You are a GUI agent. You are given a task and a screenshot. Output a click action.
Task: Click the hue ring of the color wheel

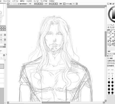pyautogui.click(x=109, y=14)
